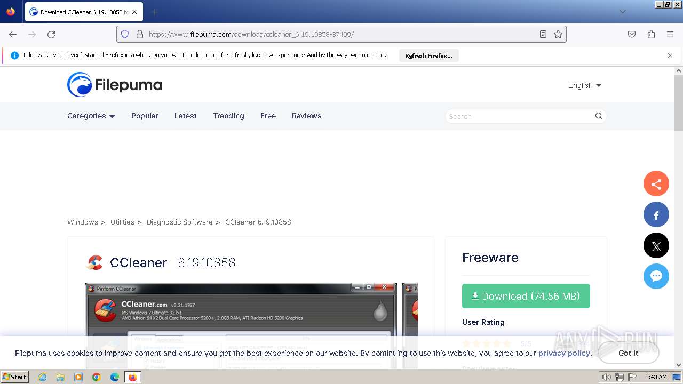The height and width of the screenshot is (384, 683).
Task: Click the Refresh Firefox button
Action: [x=428, y=55]
